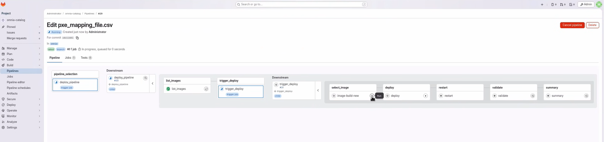Click the omnia-catalog project avatar
The width and height of the screenshot is (604, 142).
pos(3,20)
